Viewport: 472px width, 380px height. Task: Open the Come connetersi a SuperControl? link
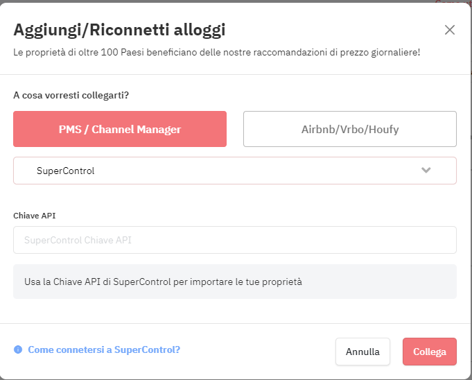[104, 349]
